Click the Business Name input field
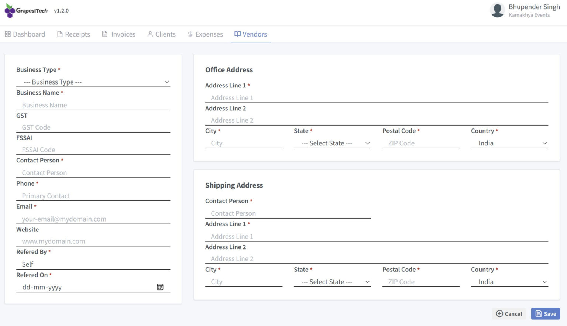Image resolution: width=567 pixels, height=326 pixels. (x=93, y=105)
